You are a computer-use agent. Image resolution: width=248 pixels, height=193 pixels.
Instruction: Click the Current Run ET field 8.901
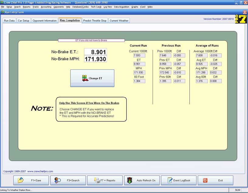click(139, 64)
